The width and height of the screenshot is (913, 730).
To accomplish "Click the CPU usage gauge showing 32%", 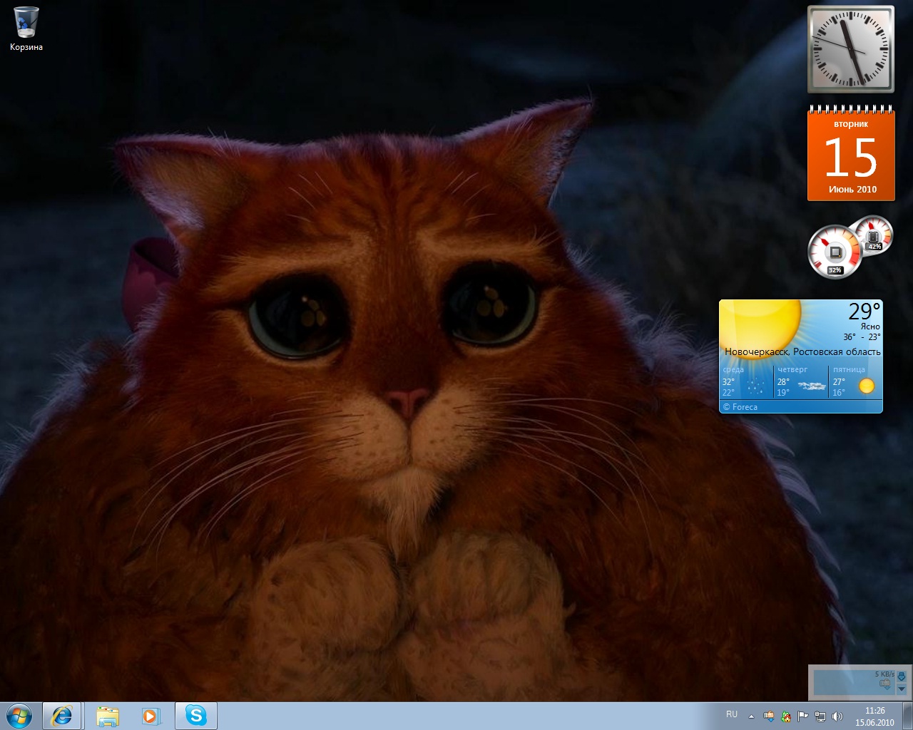I will 835,252.
